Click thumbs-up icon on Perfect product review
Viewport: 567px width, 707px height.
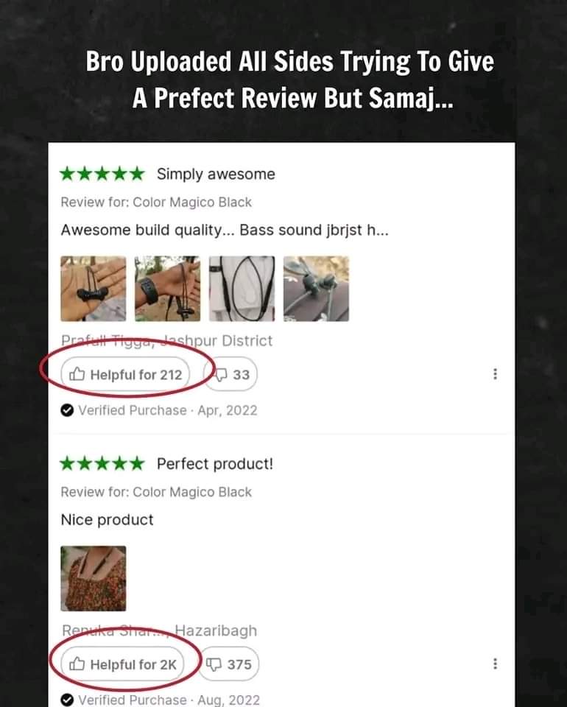point(77,664)
